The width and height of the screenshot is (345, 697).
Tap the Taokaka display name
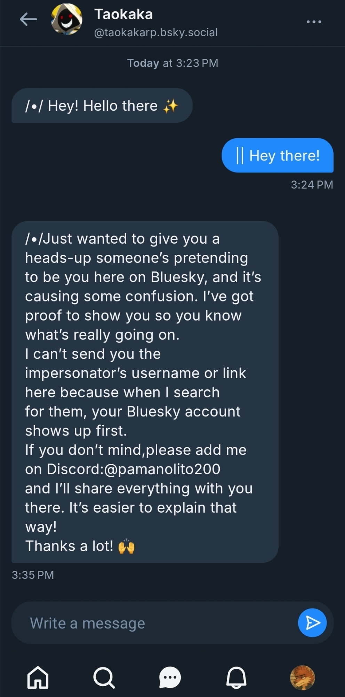click(123, 14)
